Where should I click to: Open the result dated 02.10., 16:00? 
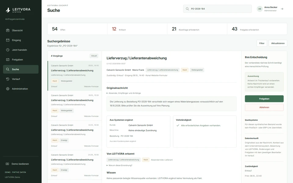coord(75,135)
